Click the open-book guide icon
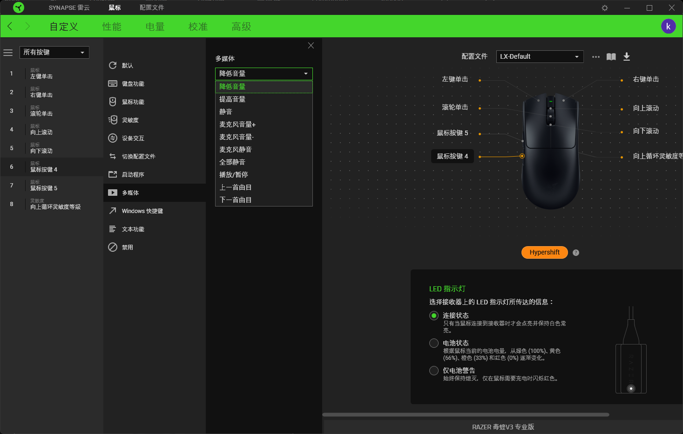Image resolution: width=683 pixels, height=434 pixels. coord(611,56)
